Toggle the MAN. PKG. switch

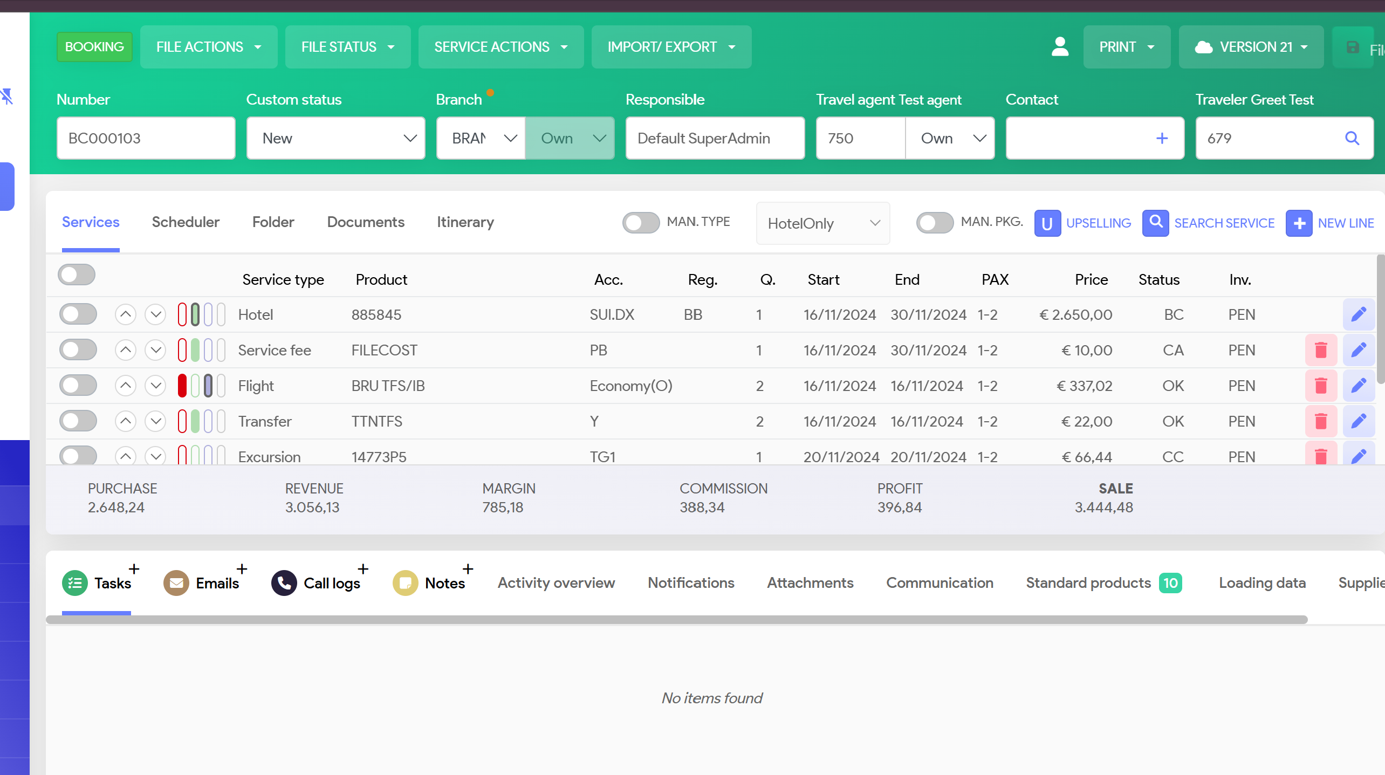click(934, 222)
